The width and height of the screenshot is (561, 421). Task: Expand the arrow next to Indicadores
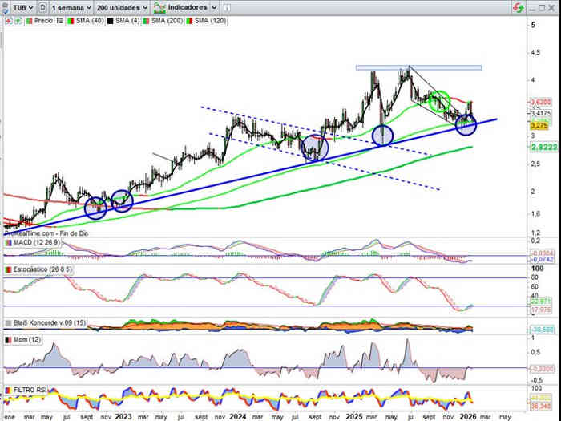[214, 6]
